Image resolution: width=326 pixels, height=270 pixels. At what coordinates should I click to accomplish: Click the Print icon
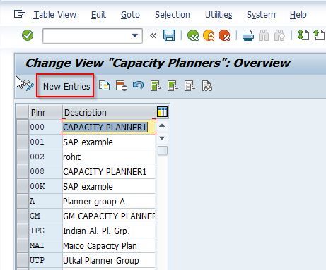(x=248, y=35)
